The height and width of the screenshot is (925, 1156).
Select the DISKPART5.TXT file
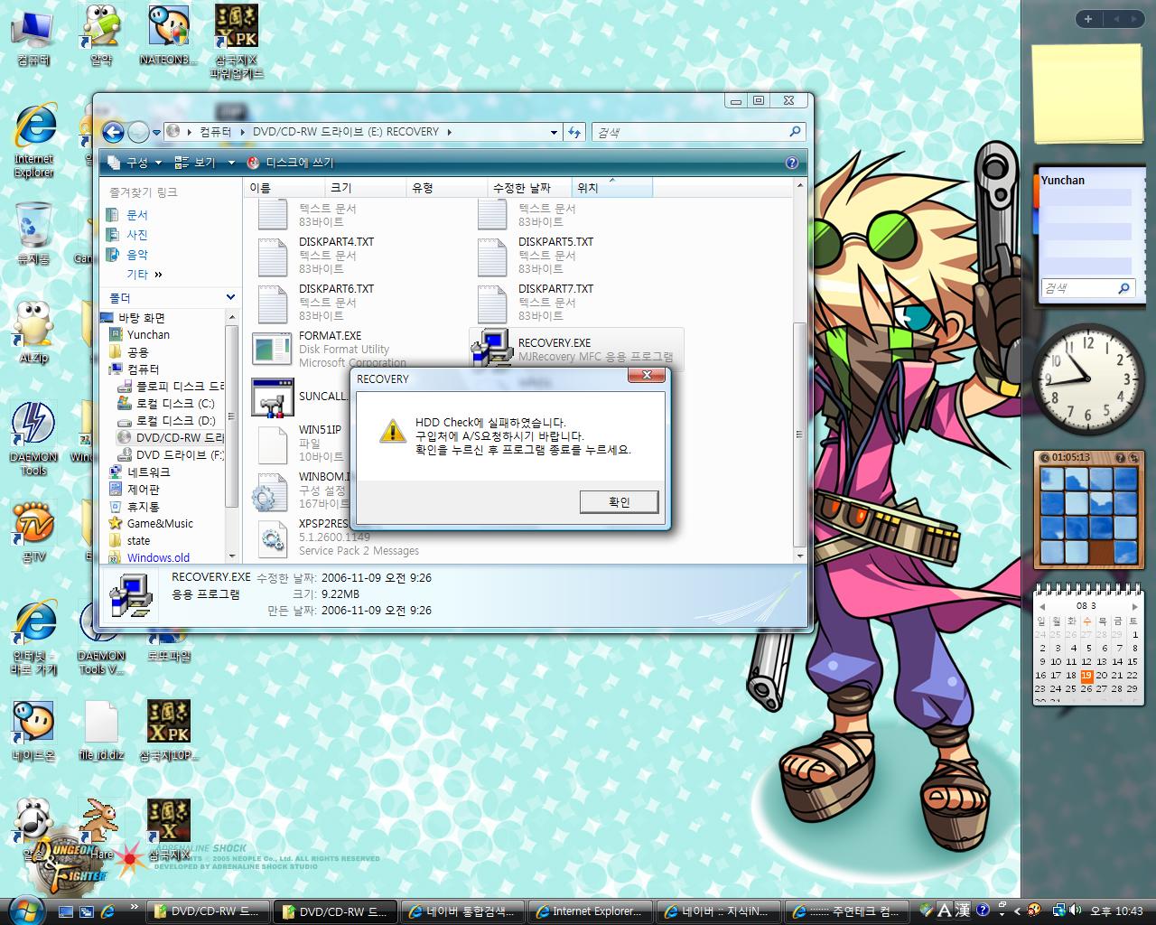pos(555,242)
